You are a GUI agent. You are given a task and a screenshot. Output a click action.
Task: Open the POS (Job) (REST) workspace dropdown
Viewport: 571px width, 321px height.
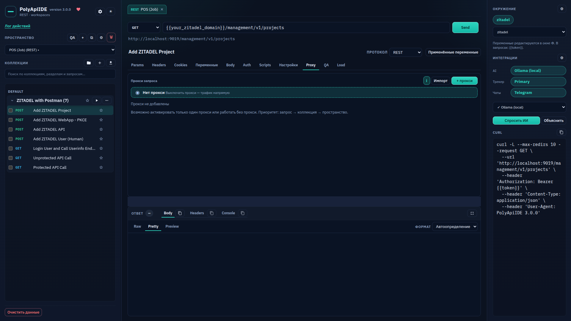point(60,50)
